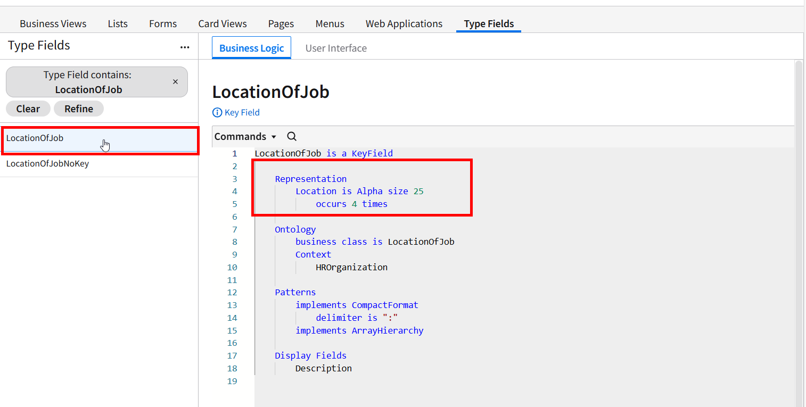
Task: Open the Forms tab
Action: coord(163,24)
